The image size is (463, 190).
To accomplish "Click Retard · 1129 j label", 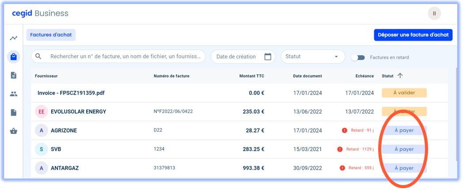I will [x=360, y=149].
